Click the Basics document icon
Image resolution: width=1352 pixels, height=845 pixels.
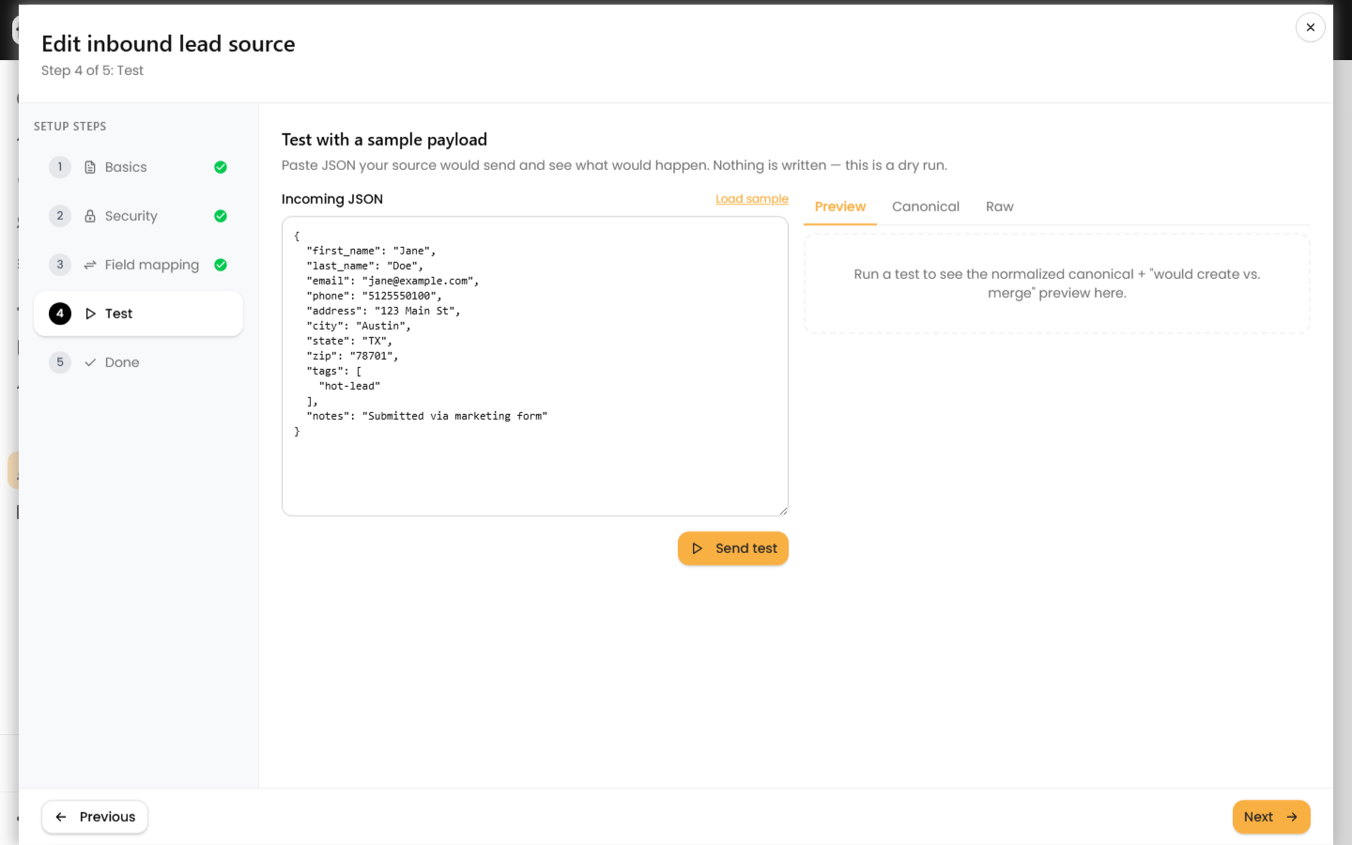[x=90, y=167]
